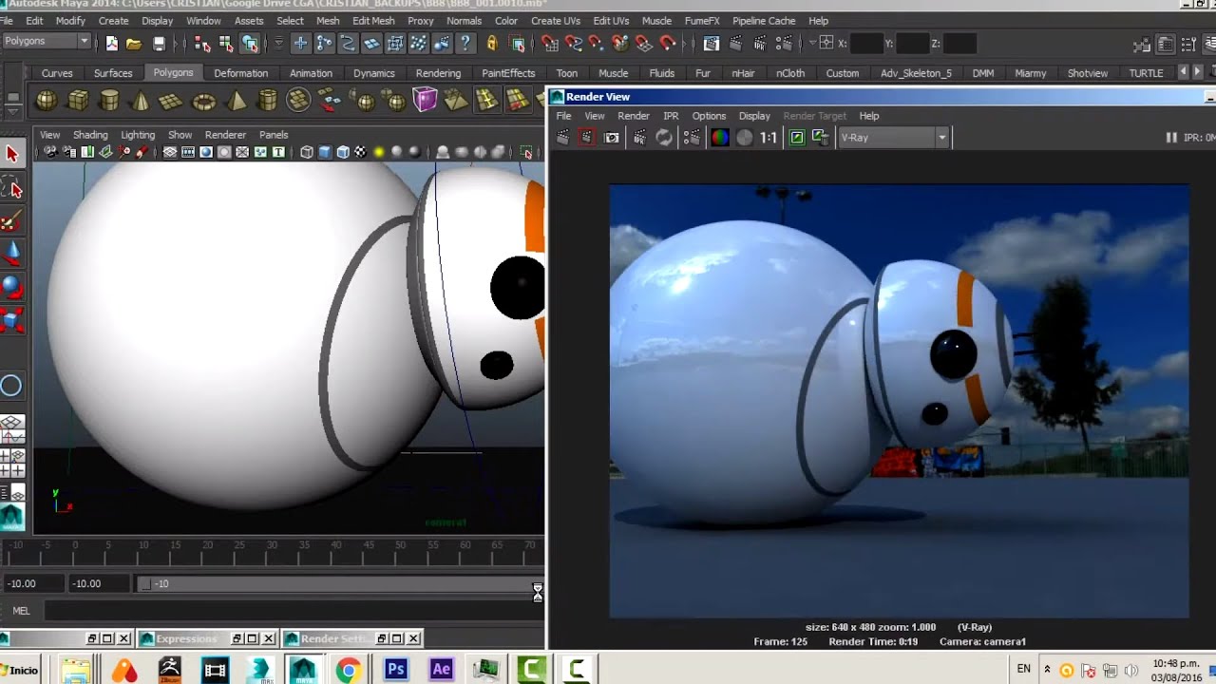
Task: Pause the IPR render
Action: pos(1171,138)
